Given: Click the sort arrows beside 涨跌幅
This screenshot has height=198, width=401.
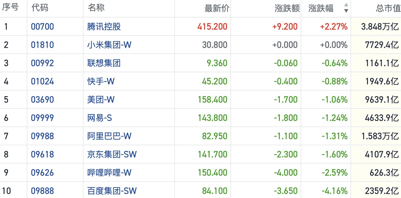Looking at the screenshot, I should tap(346, 8).
